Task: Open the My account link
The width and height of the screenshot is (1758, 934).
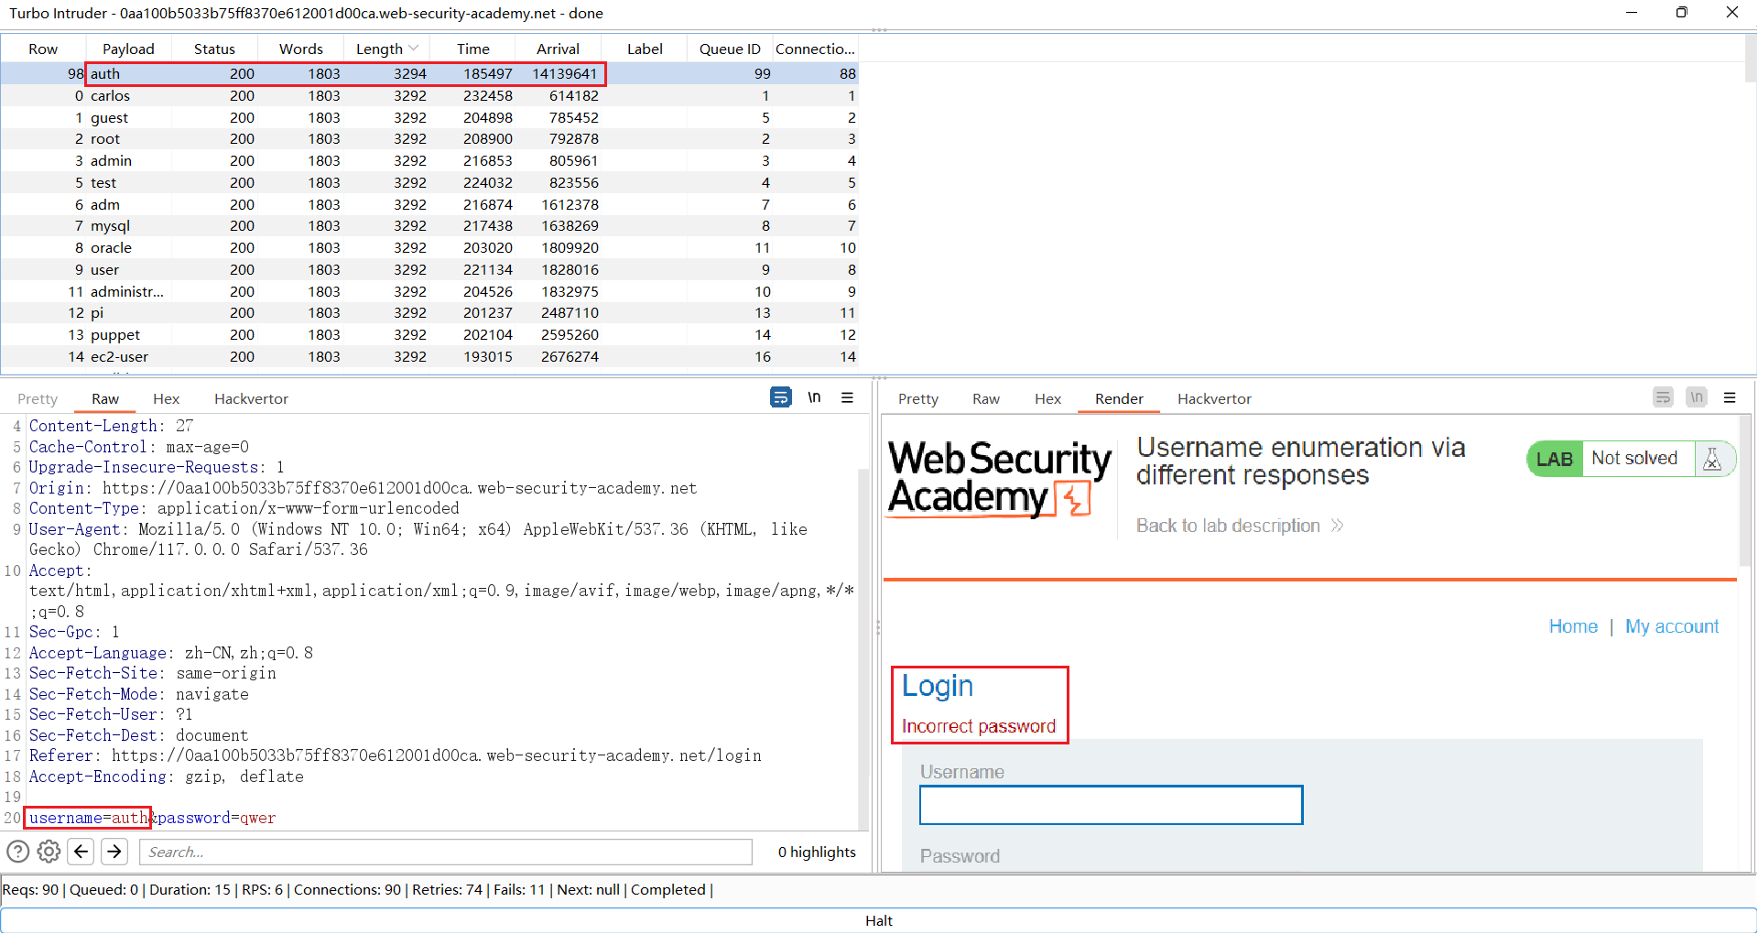Action: [1672, 626]
